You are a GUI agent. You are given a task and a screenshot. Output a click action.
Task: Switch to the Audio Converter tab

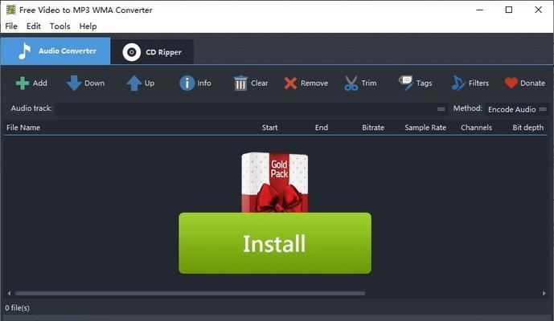55,51
